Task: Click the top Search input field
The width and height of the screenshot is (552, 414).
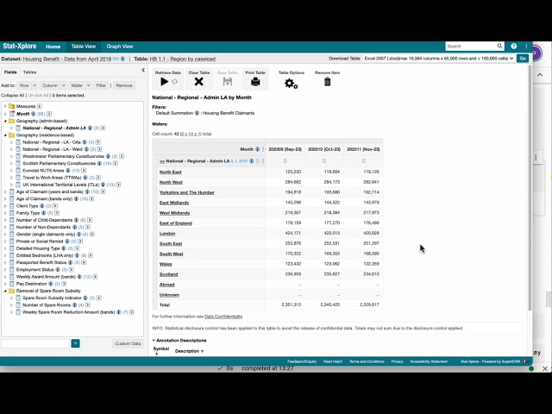Action: click(x=471, y=46)
